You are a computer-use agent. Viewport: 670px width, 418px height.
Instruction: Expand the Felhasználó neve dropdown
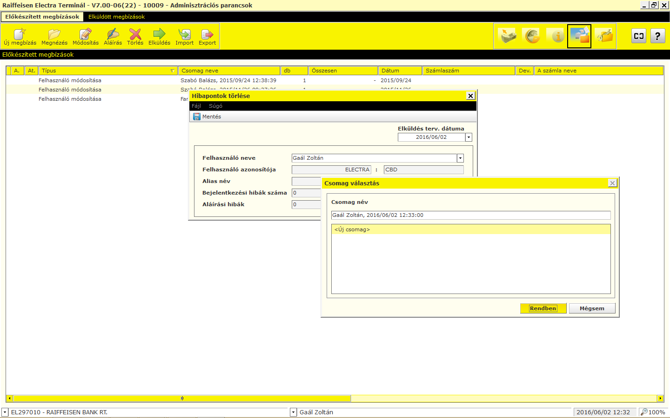460,158
